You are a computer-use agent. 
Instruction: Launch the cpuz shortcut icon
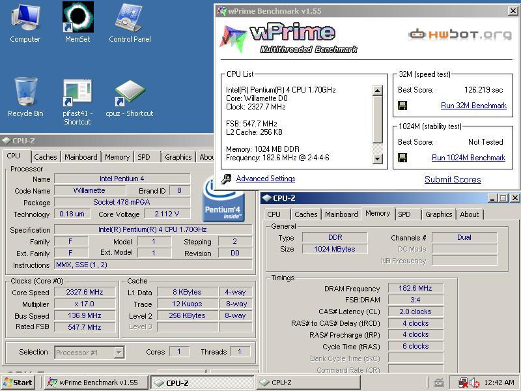coord(130,98)
